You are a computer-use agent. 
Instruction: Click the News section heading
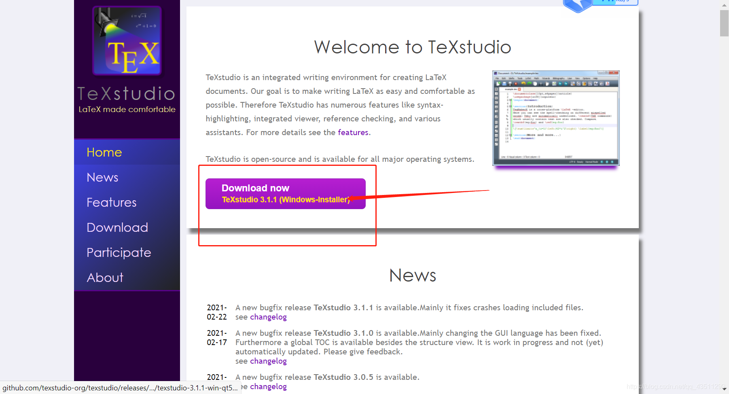tap(413, 275)
